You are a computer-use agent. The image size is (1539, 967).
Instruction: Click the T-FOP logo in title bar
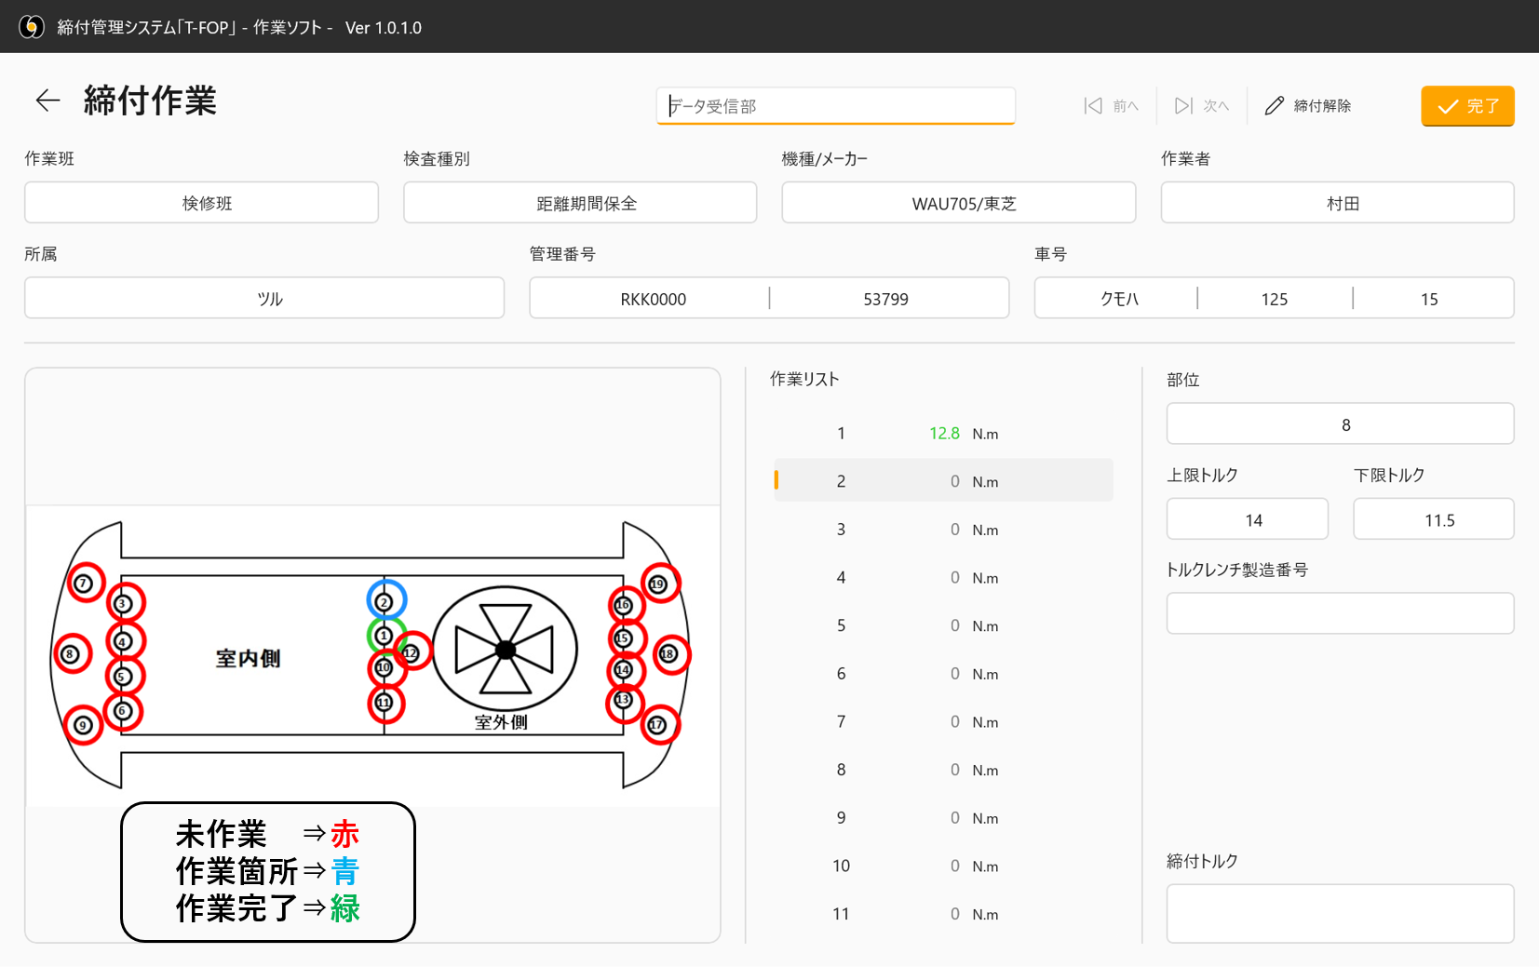[x=34, y=26]
